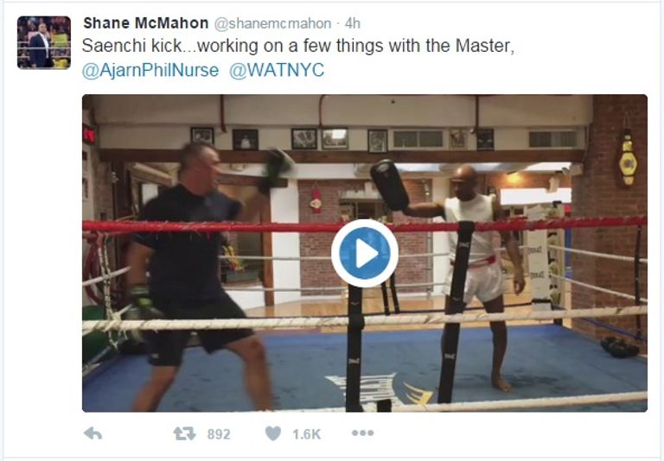Click the black gloves on ring floor
This screenshot has width=664, height=461.
tap(620, 347)
